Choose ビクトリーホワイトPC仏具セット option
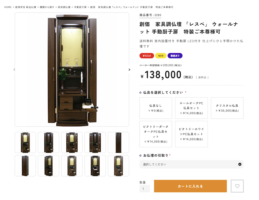The height and width of the screenshot is (200, 259). [191, 134]
